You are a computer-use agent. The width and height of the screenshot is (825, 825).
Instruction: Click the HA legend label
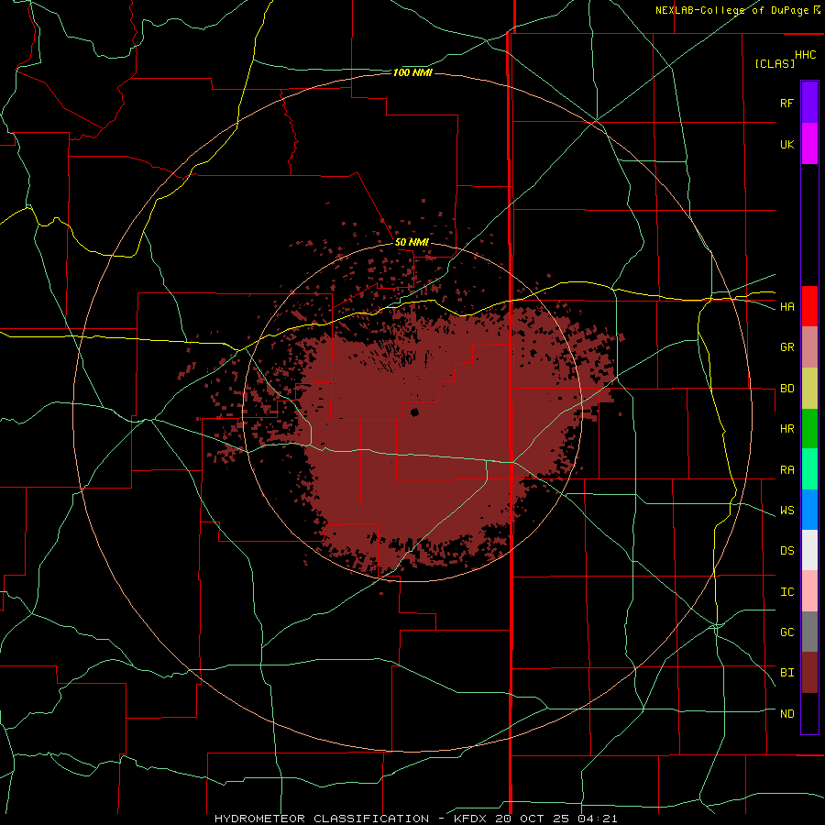coord(786,307)
